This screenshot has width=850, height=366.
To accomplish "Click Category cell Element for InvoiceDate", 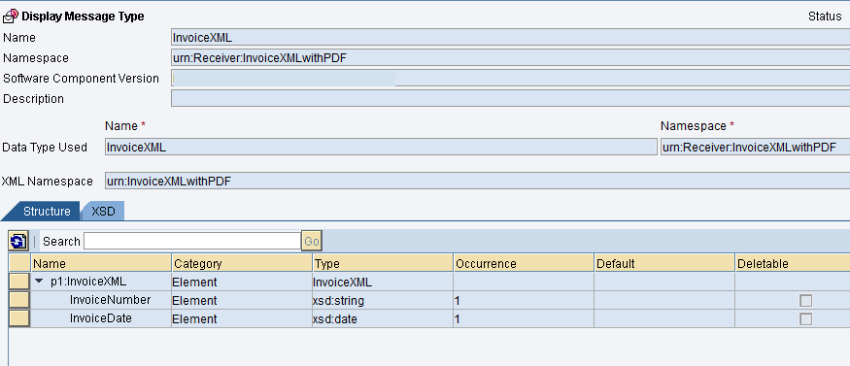I will (242, 318).
